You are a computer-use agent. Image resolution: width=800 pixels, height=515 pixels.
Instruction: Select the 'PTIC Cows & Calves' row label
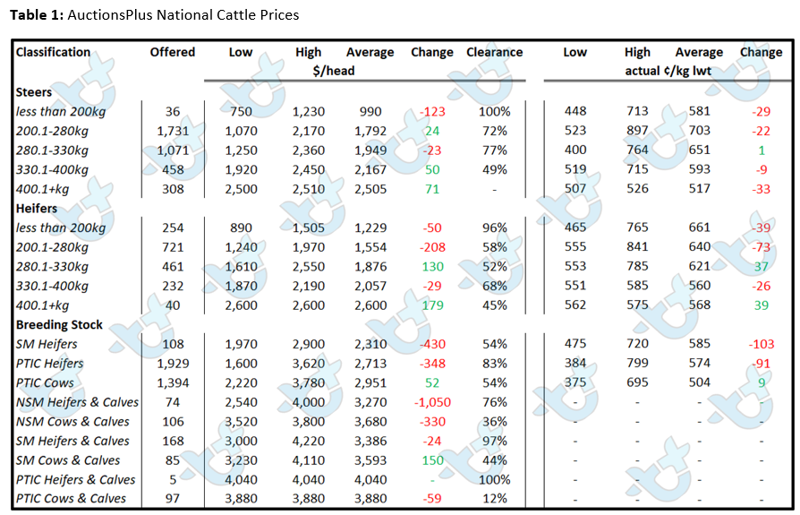pyautogui.click(x=71, y=498)
